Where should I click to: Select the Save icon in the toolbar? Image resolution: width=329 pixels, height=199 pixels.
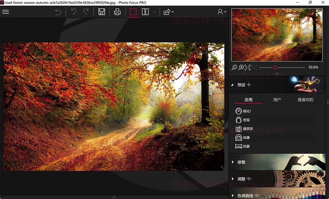(x=102, y=12)
